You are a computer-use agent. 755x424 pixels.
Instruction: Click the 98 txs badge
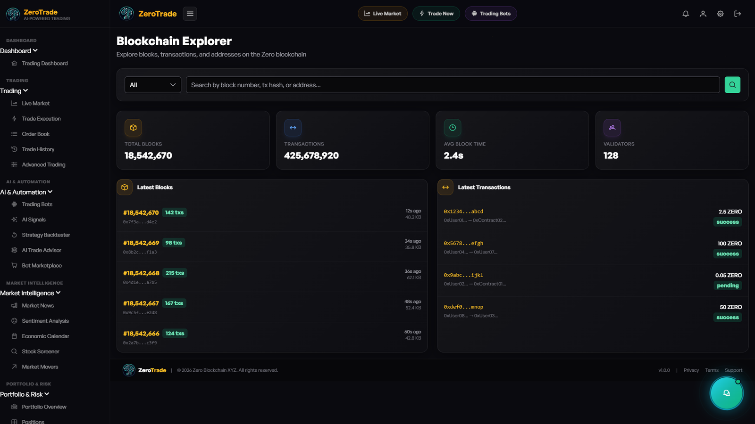(174, 243)
